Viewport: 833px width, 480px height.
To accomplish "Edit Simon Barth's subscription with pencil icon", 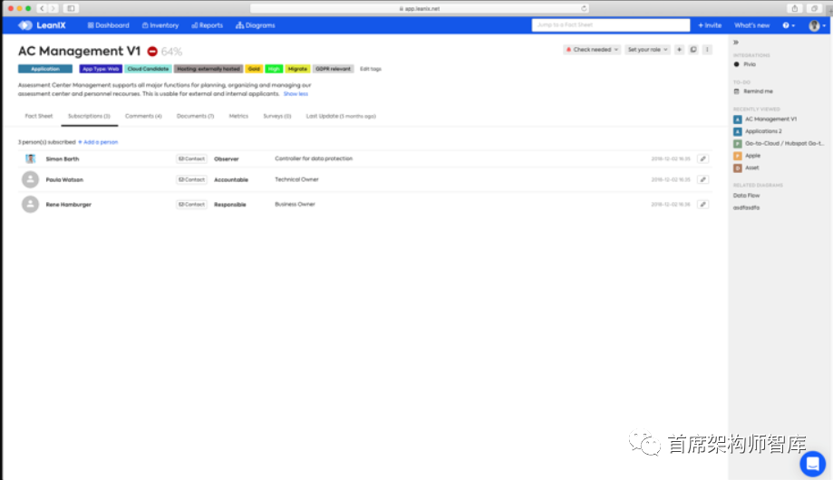I will [x=702, y=158].
